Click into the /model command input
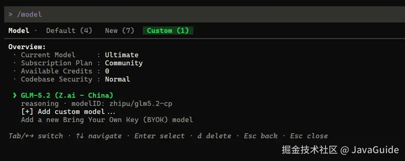The height and width of the screenshot is (161, 405). pyautogui.click(x=204, y=15)
